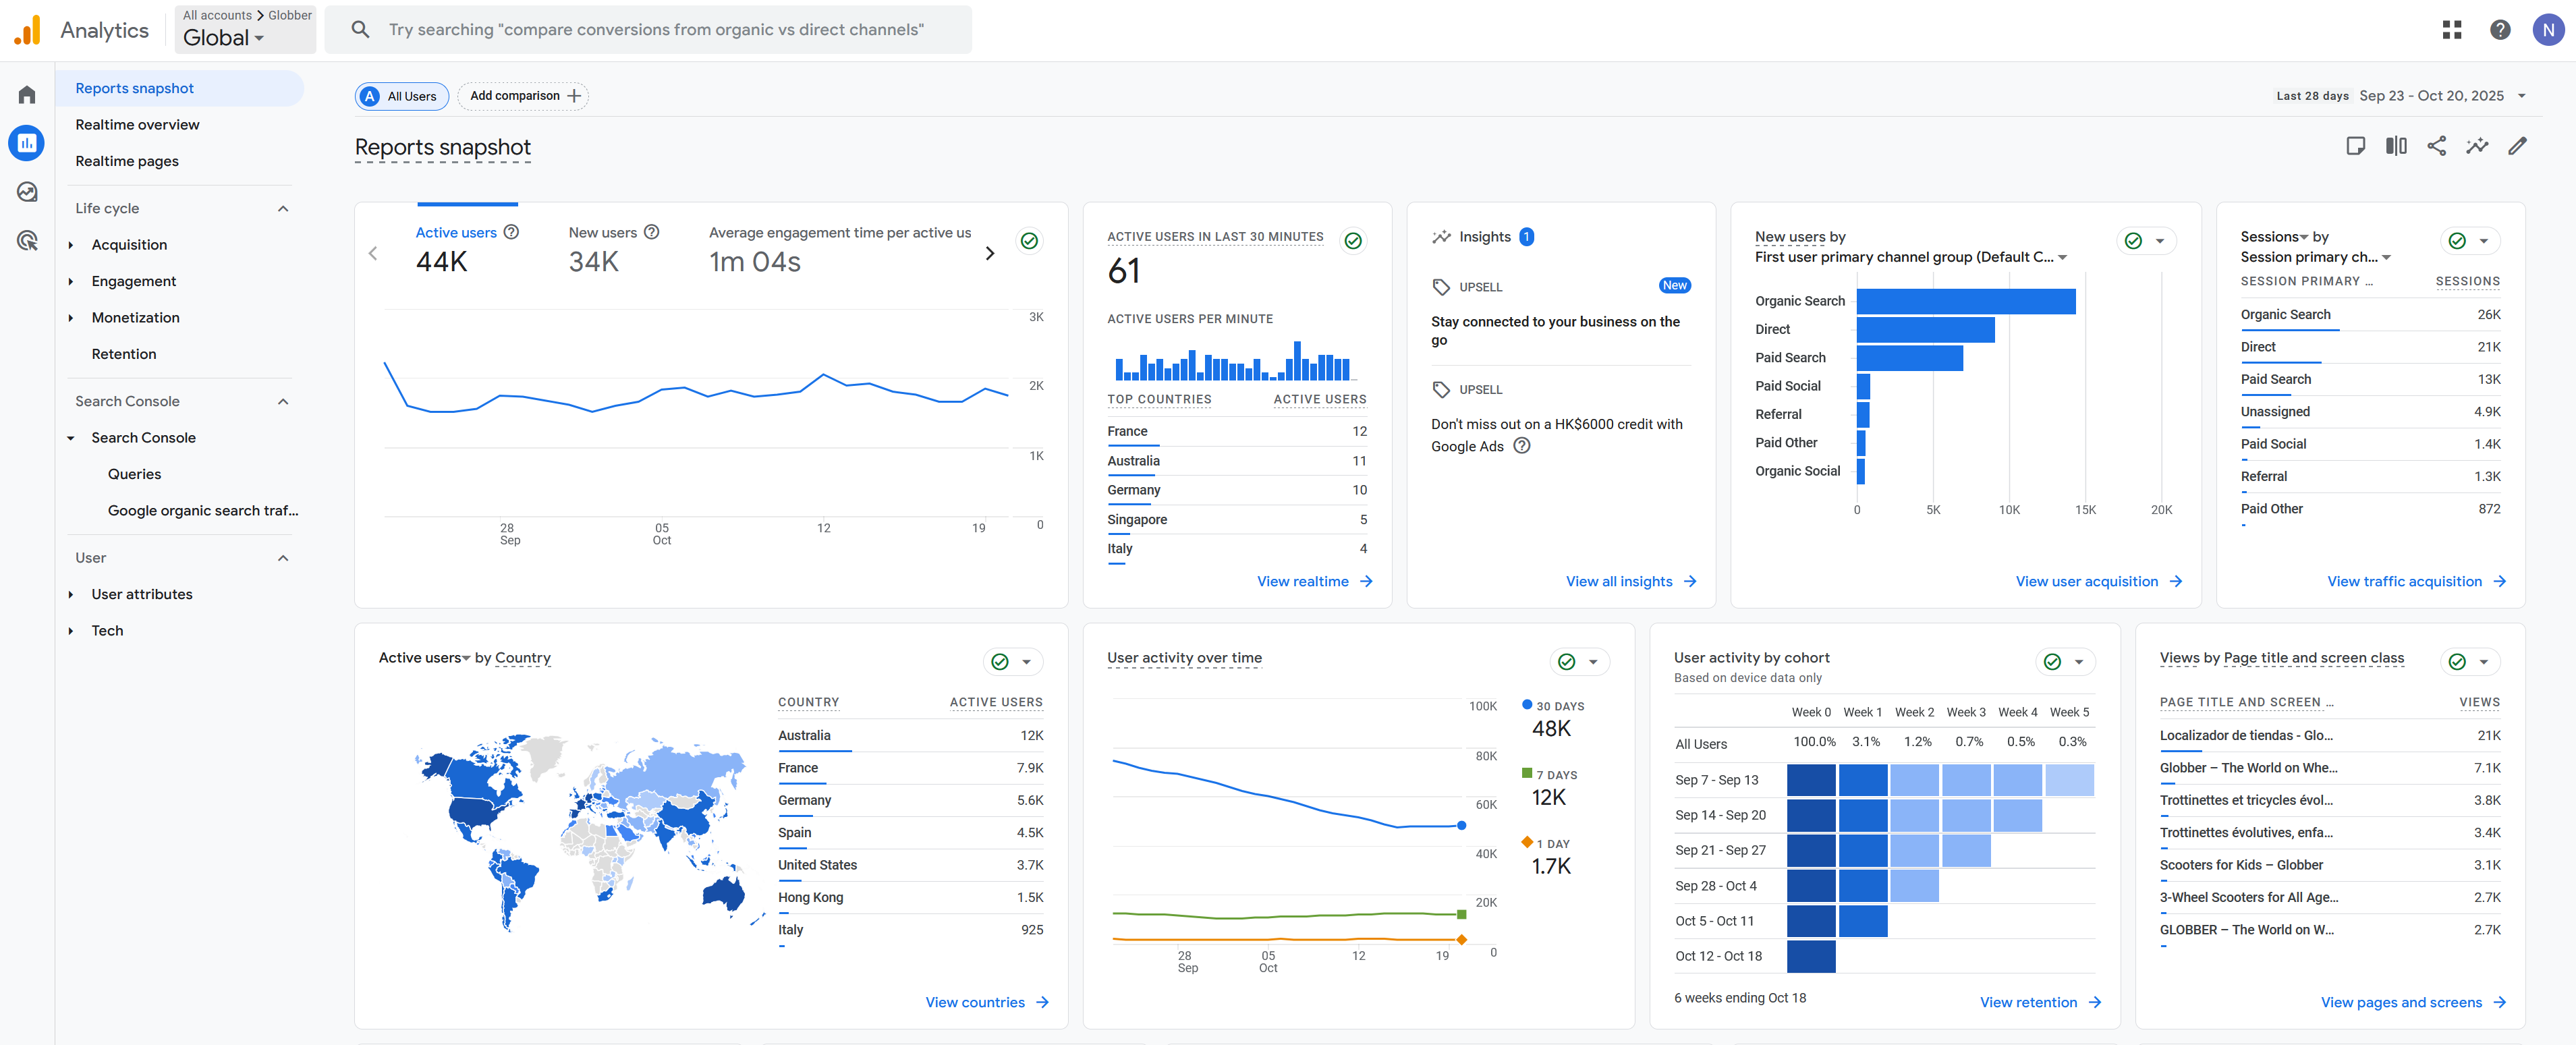Open the Help question mark icon

point(2499,30)
